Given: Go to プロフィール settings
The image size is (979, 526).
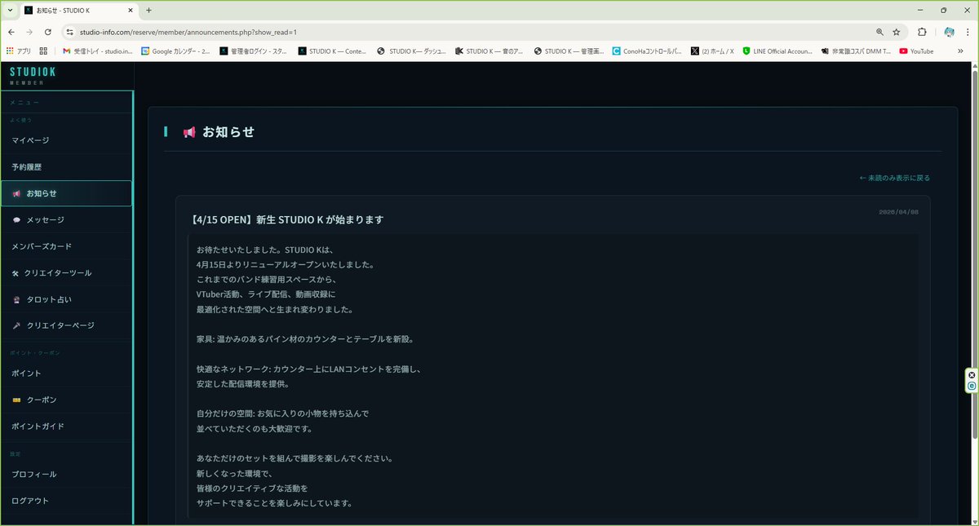Looking at the screenshot, I should pos(66,474).
